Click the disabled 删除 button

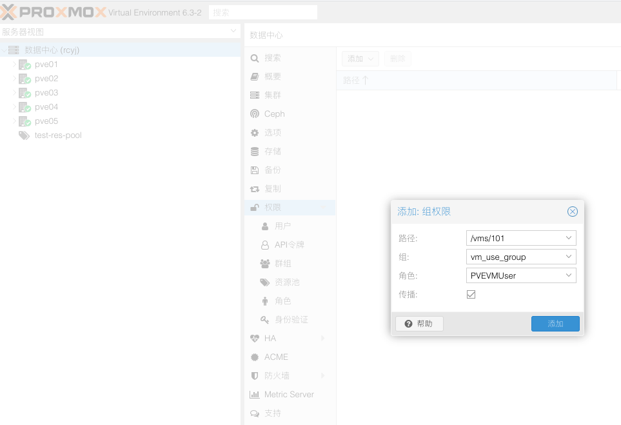coord(398,59)
